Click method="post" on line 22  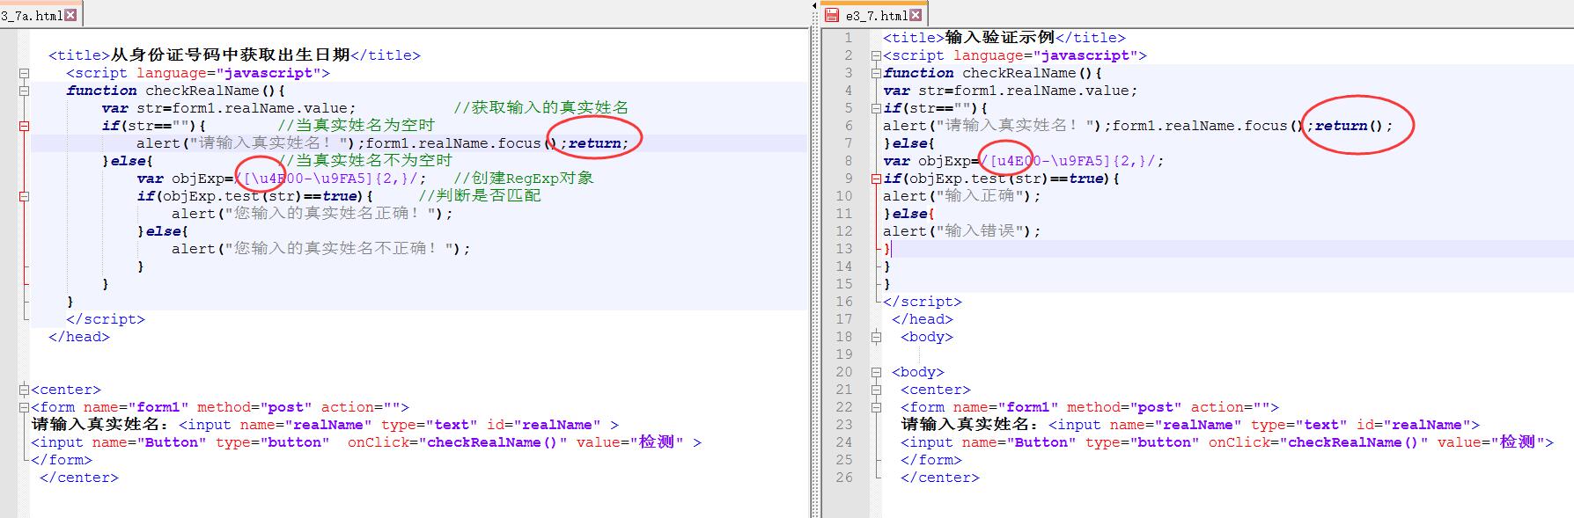pos(1125,407)
